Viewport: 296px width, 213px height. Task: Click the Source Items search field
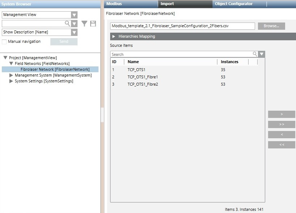pos(181,54)
